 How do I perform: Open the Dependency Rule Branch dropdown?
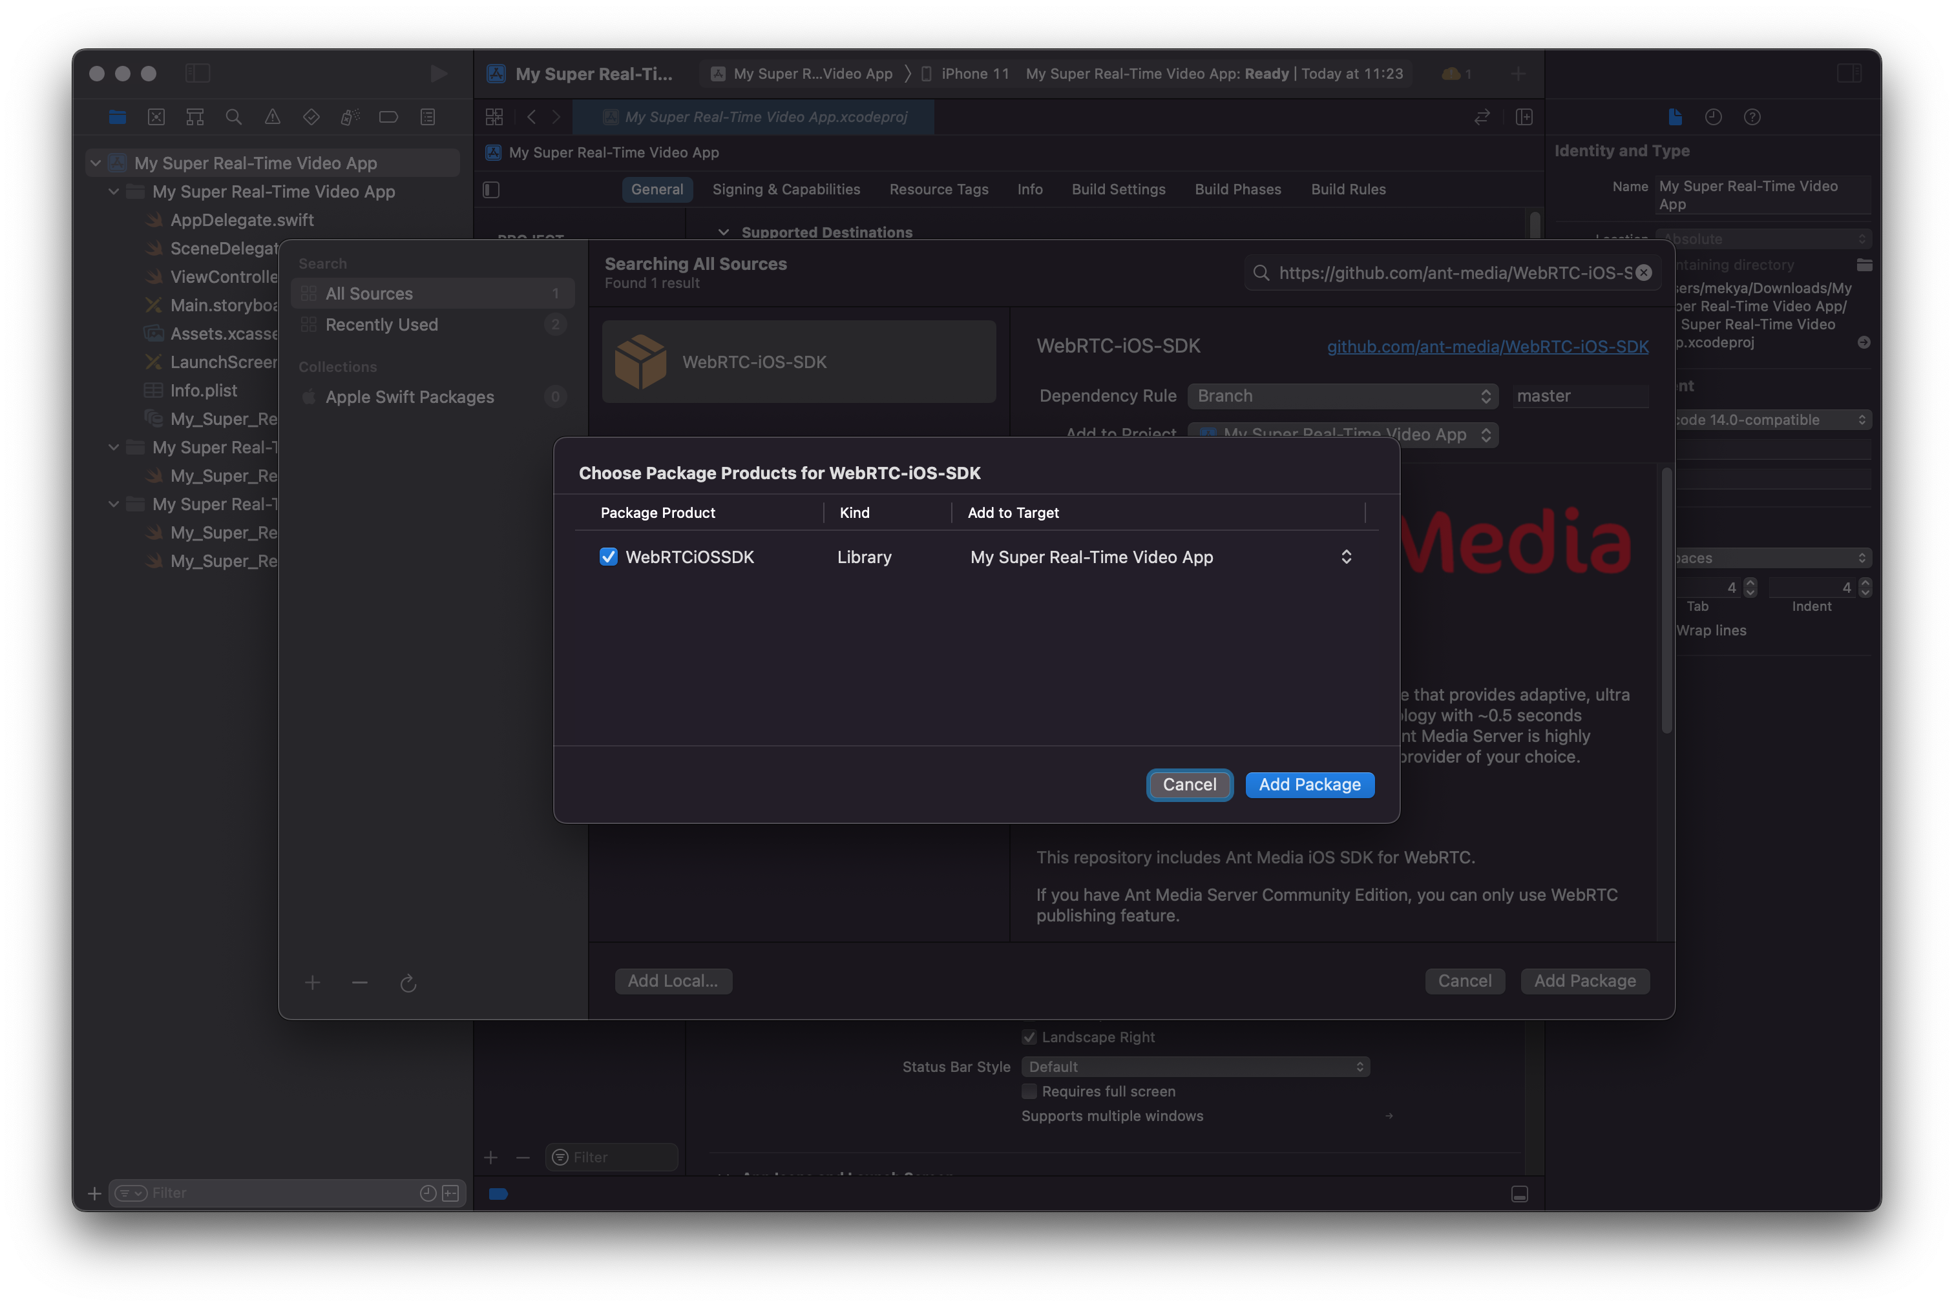(x=1343, y=396)
